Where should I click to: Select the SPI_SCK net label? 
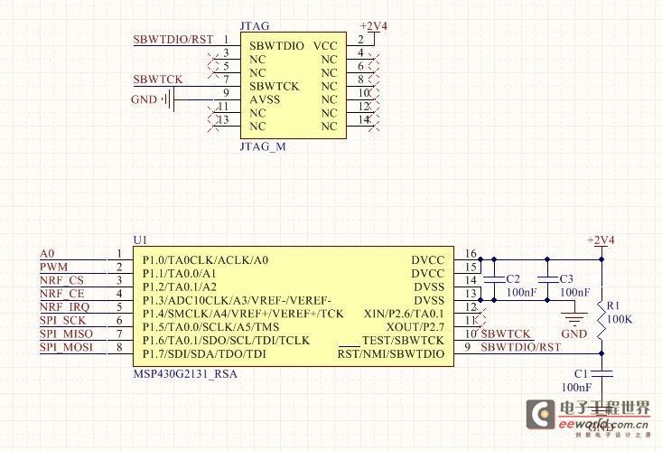(x=63, y=320)
